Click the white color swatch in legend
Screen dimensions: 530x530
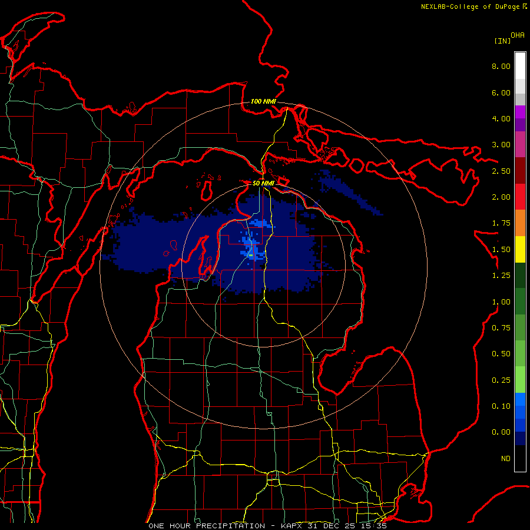(x=520, y=66)
